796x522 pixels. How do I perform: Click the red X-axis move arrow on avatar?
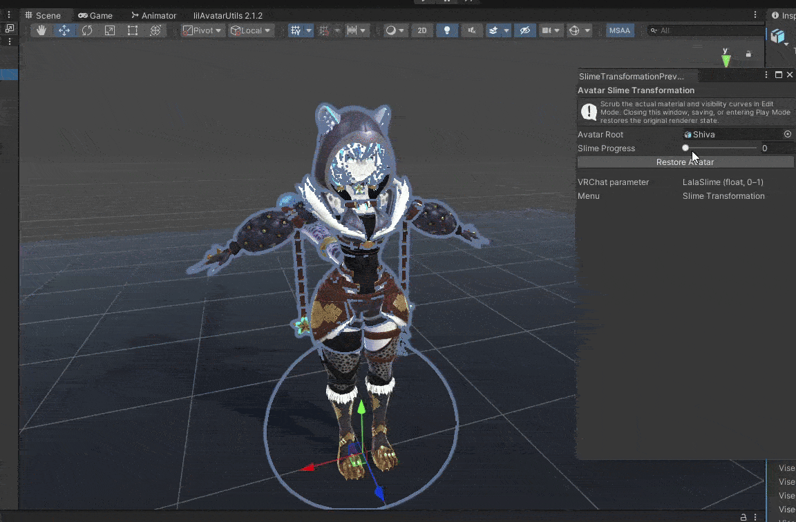point(307,467)
